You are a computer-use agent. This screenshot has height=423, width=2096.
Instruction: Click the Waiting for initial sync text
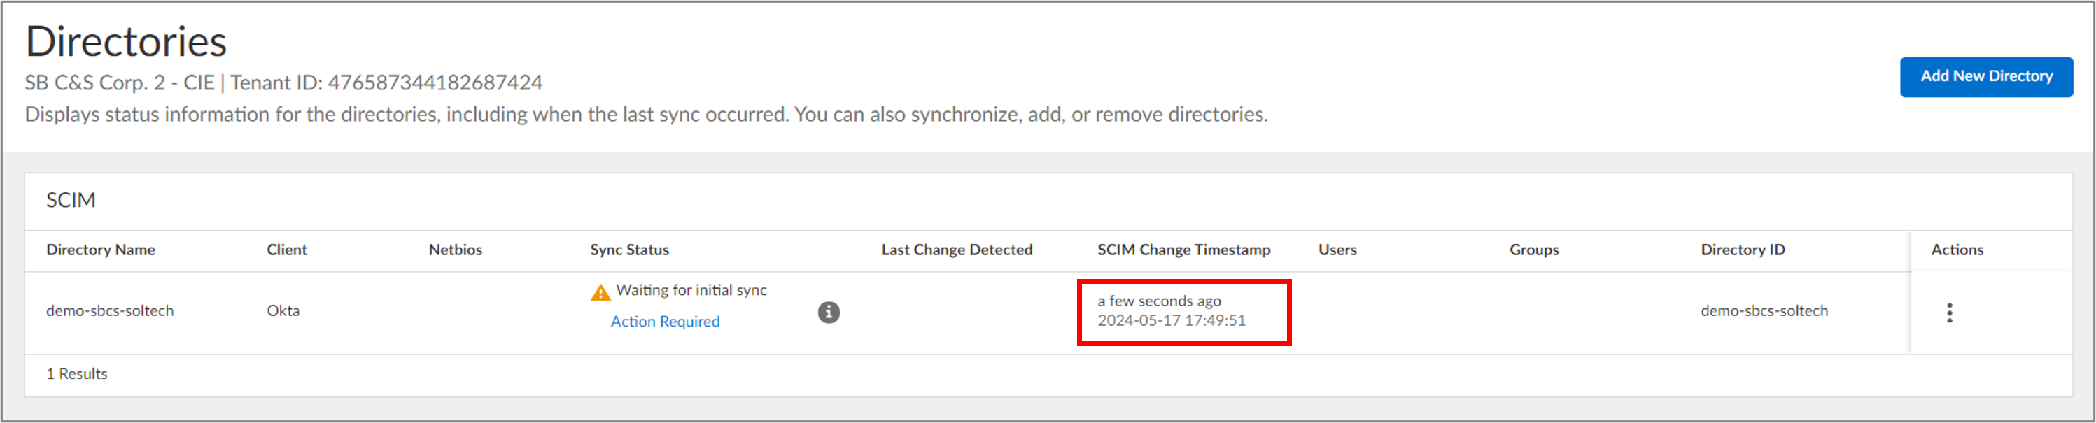691,290
